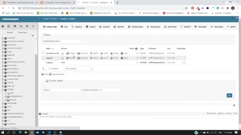The image size is (241, 135).
Task: Click the Rows info help icon
Action: pyautogui.click(x=136, y=49)
